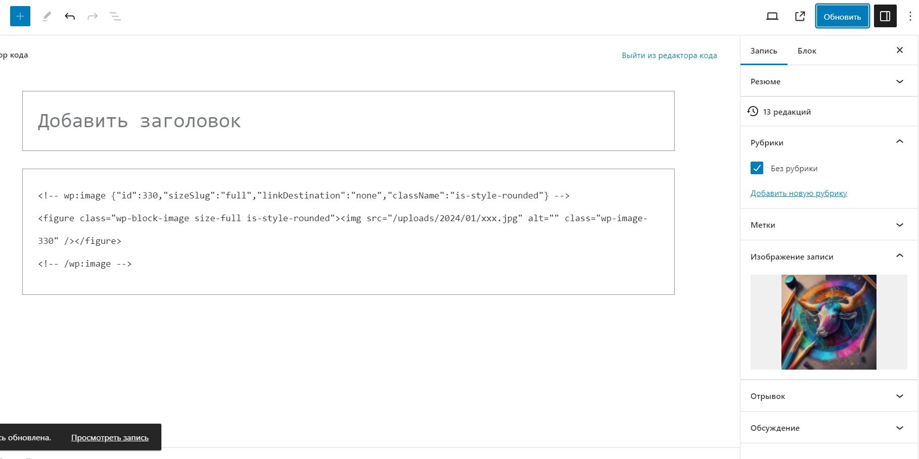
Task: Click inside the code editor text area
Action: click(x=348, y=232)
